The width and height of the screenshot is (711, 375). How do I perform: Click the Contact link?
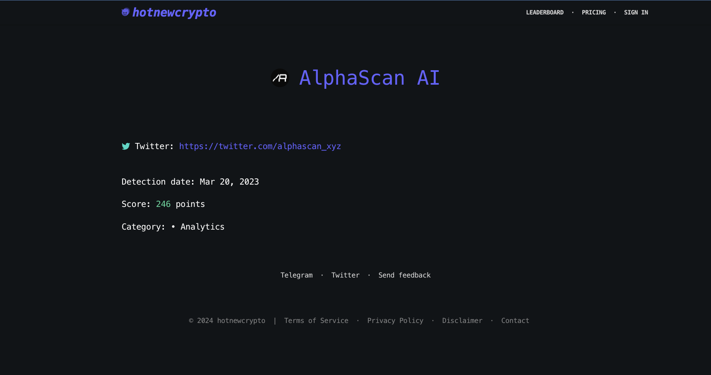click(x=515, y=320)
